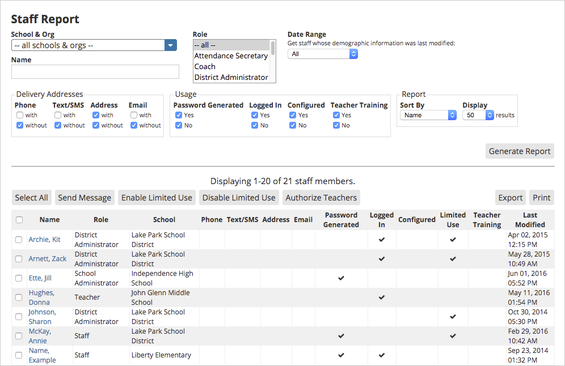
Task: Open the profile for Johnson, Sharon
Action: point(42,316)
